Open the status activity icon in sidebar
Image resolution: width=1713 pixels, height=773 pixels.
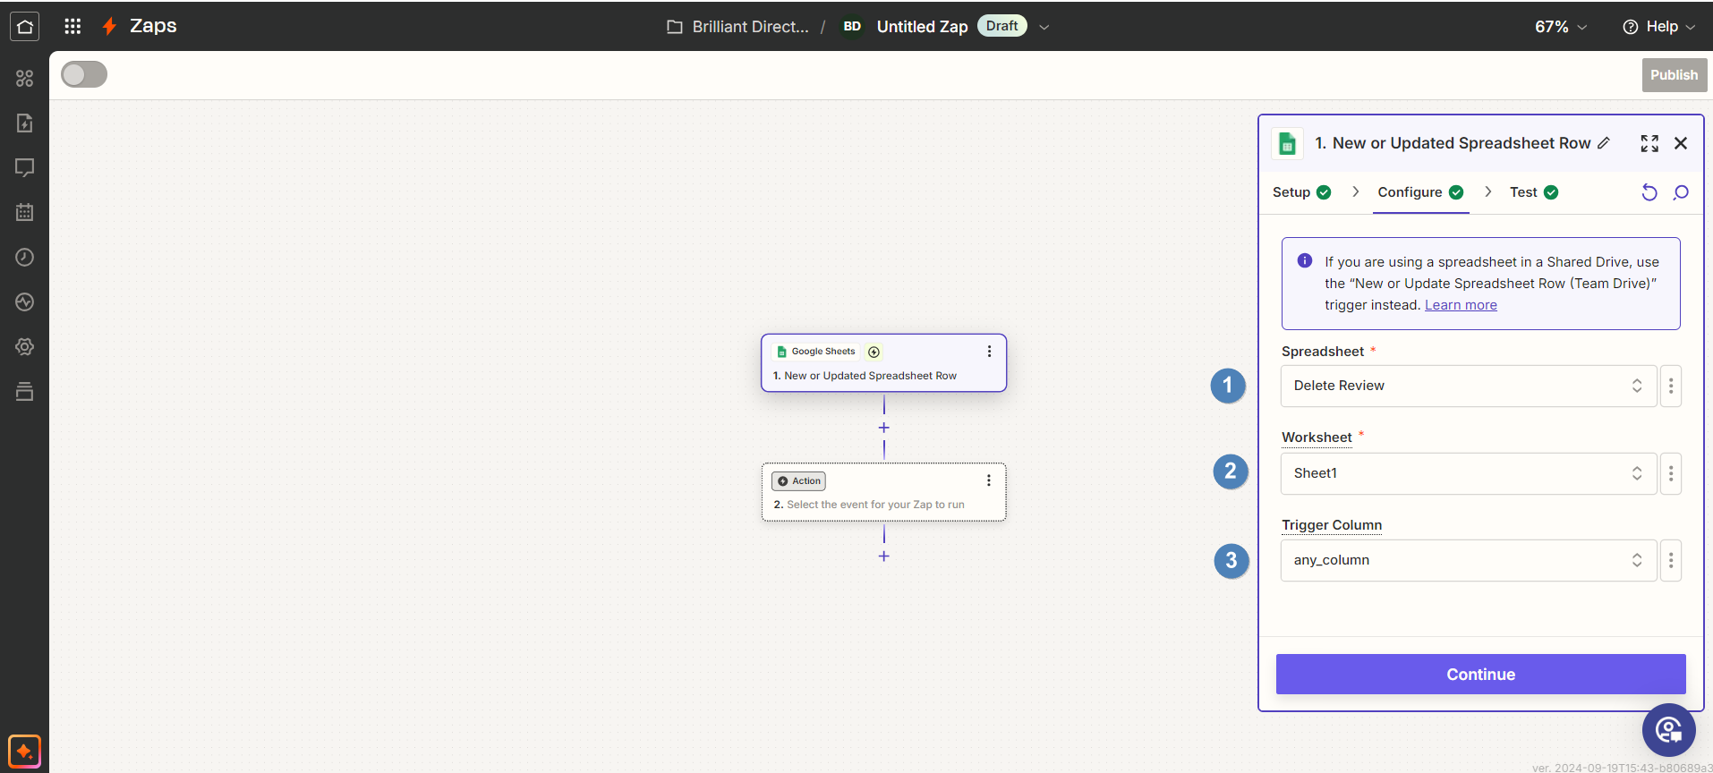point(25,302)
